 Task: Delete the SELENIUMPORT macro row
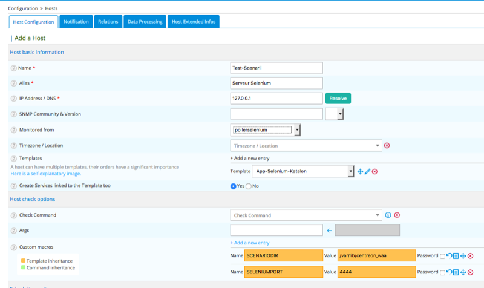470,273
